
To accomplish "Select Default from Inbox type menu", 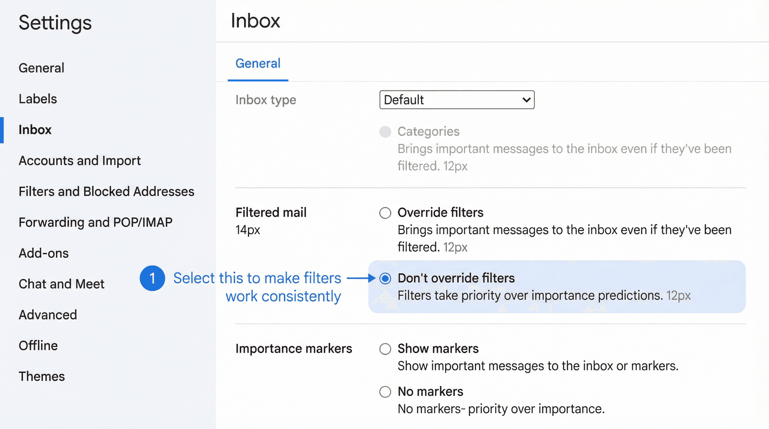I will 457,100.
